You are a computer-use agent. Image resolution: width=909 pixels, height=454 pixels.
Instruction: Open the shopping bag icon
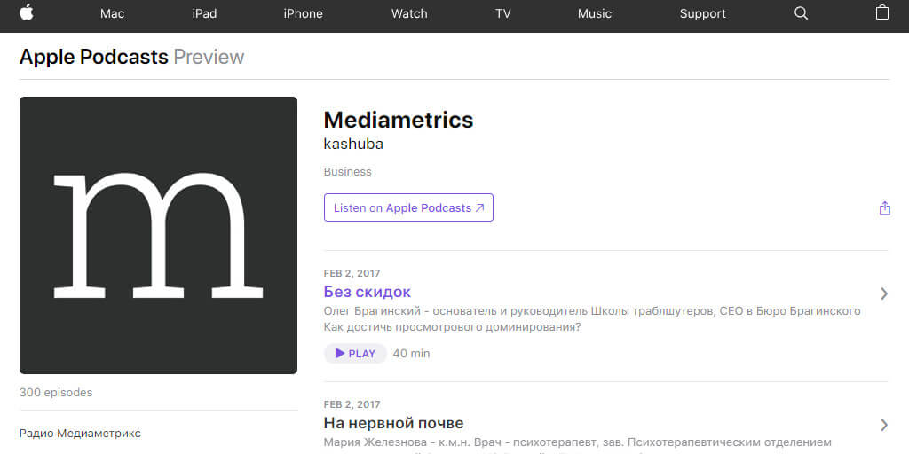point(881,13)
